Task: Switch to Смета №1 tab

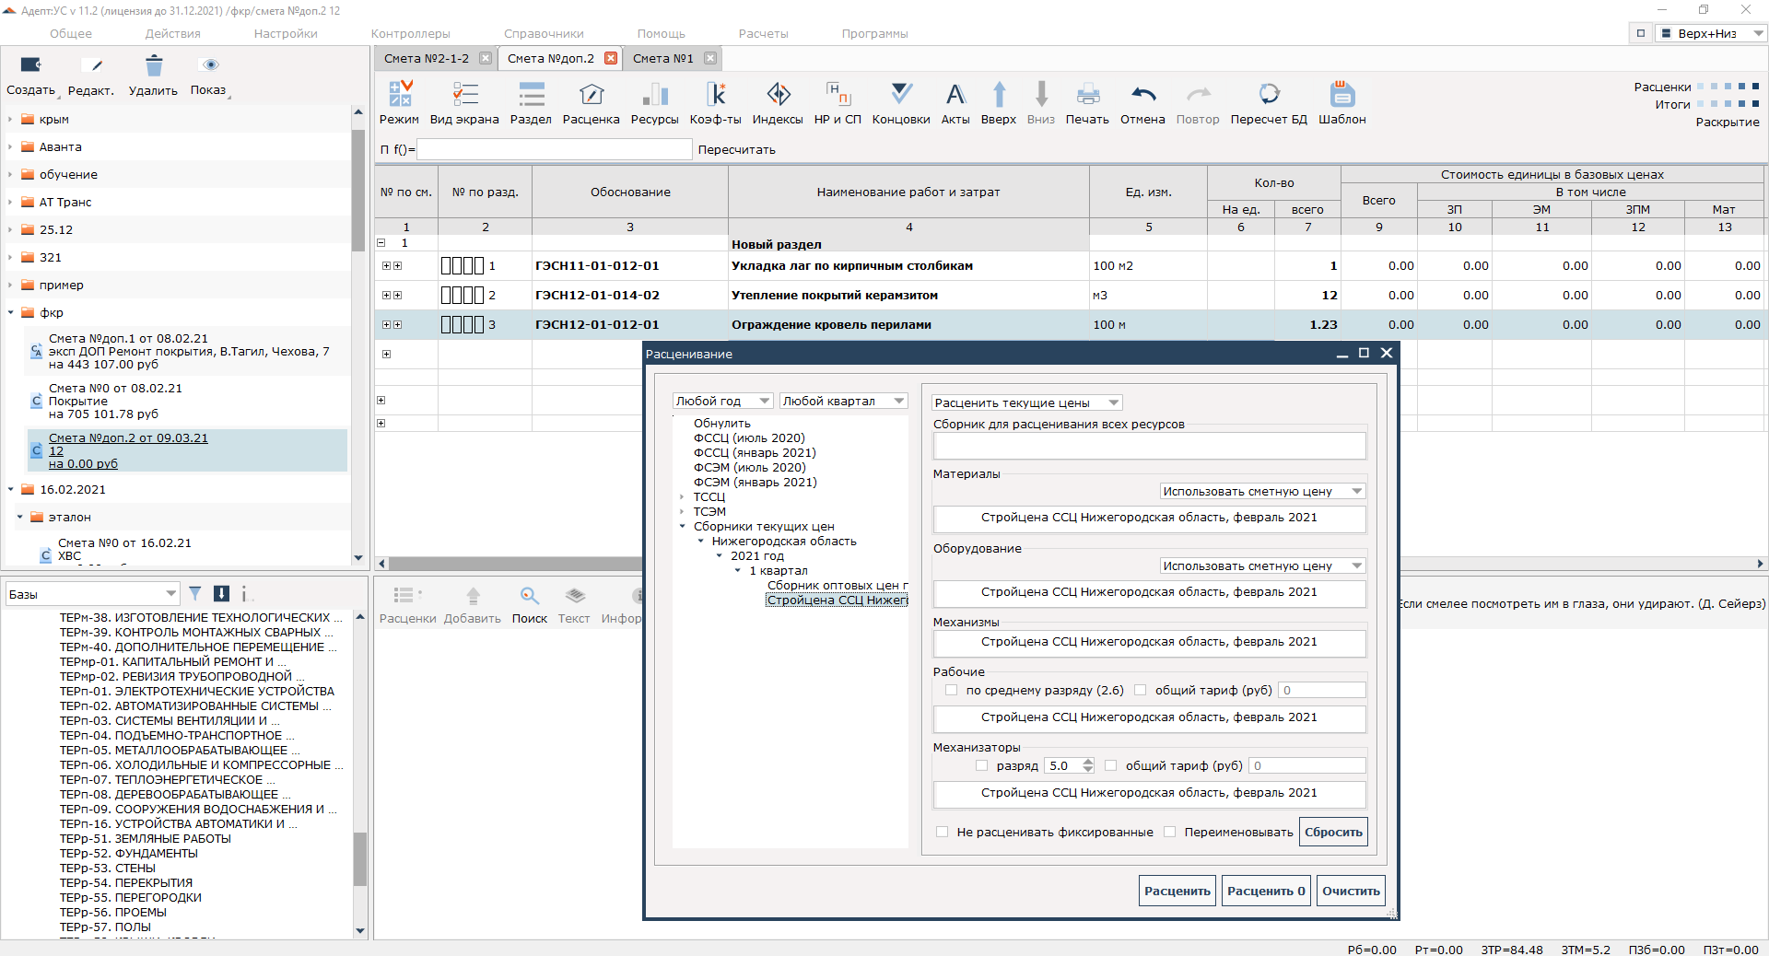Action: pyautogui.click(x=663, y=58)
